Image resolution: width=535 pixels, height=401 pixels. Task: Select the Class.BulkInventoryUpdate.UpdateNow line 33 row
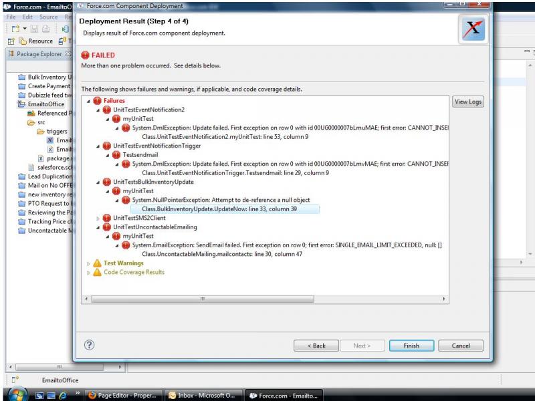pos(219,209)
